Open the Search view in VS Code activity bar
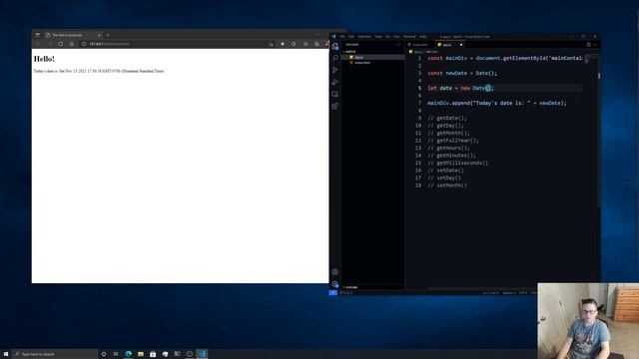The image size is (639, 359). click(x=335, y=58)
